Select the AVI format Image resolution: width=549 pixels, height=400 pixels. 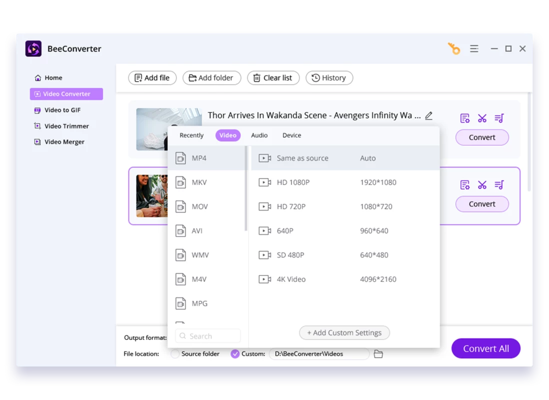point(207,230)
